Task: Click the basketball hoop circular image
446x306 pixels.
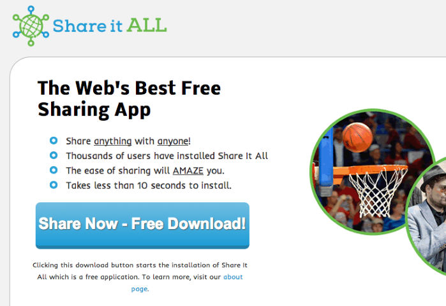Action: (x=372, y=172)
